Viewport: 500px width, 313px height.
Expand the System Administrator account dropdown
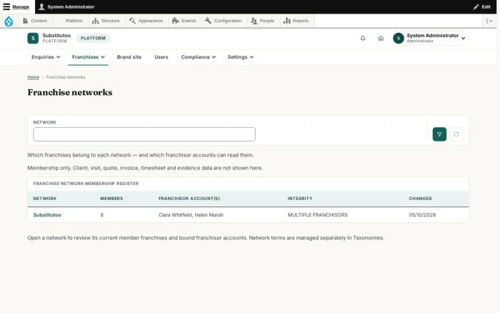pyautogui.click(x=430, y=39)
